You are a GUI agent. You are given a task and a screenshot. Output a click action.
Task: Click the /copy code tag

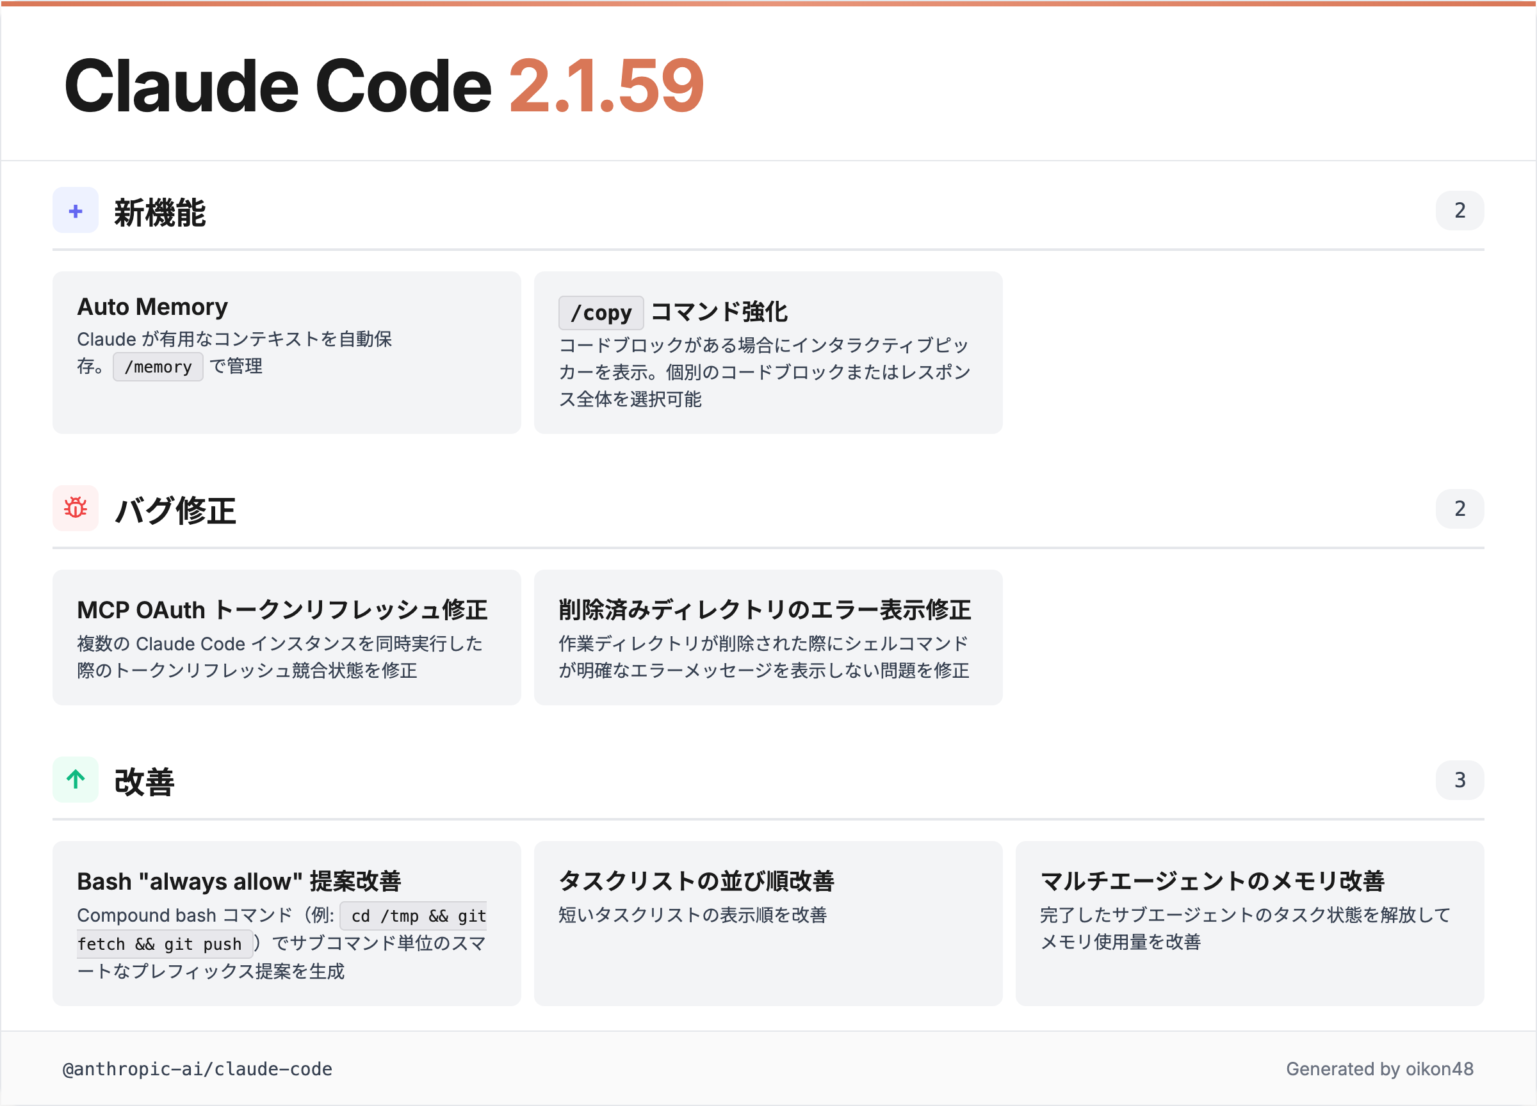pos(601,313)
